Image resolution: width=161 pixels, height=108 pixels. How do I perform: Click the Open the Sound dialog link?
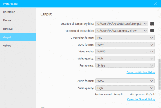(x=141, y=99)
